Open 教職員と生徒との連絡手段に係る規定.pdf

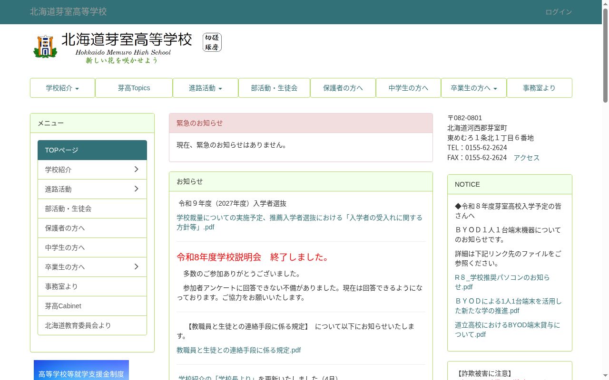coord(238,350)
